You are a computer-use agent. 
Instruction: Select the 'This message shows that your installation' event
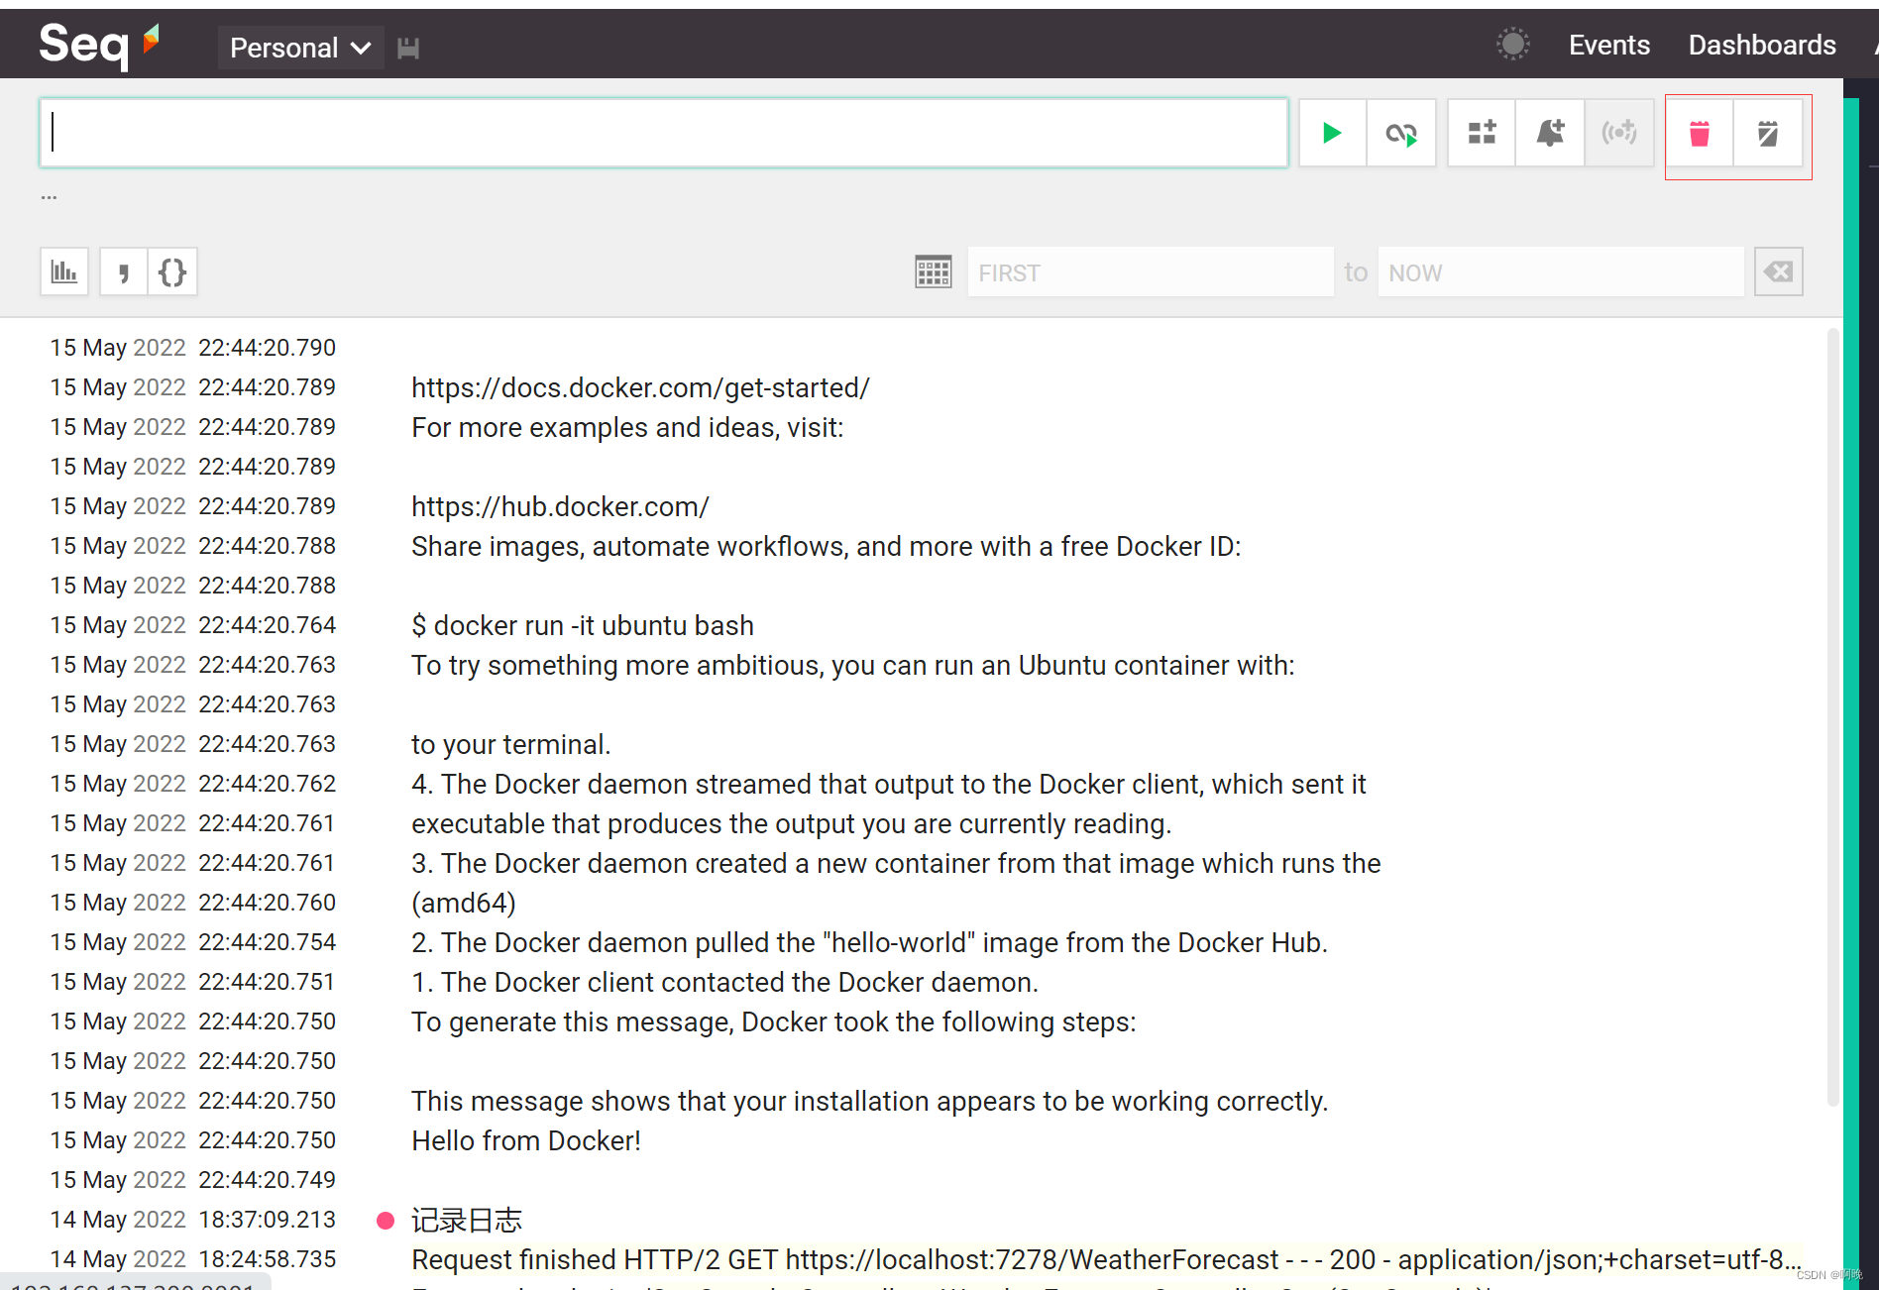[869, 1101]
